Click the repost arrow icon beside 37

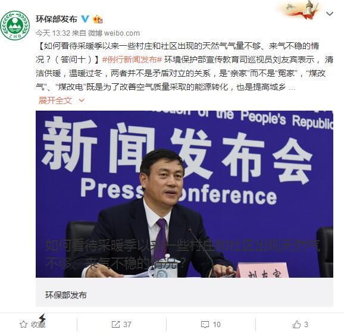(x=115, y=324)
